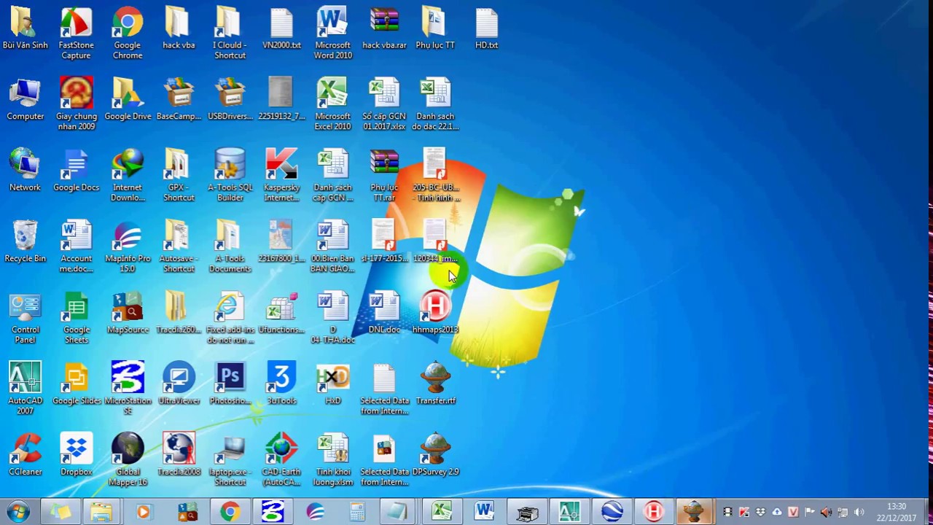This screenshot has height=525, width=933.
Task: Open the UltraViewer desktop shortcut
Action: pyautogui.click(x=179, y=384)
